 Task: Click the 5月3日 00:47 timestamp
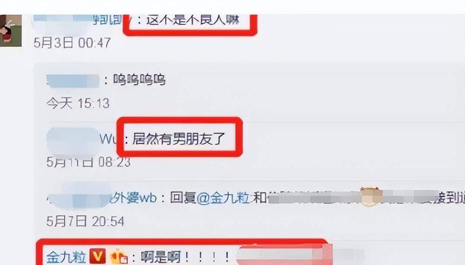[72, 43]
